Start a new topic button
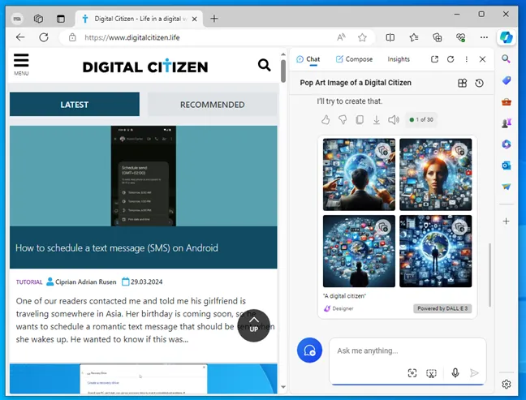This screenshot has width=526, height=400. [309, 351]
